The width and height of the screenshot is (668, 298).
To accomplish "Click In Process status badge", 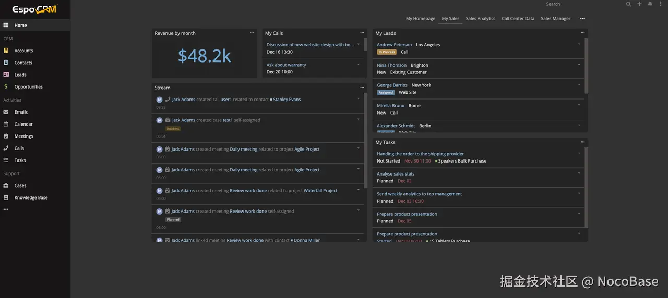I will [x=387, y=52].
